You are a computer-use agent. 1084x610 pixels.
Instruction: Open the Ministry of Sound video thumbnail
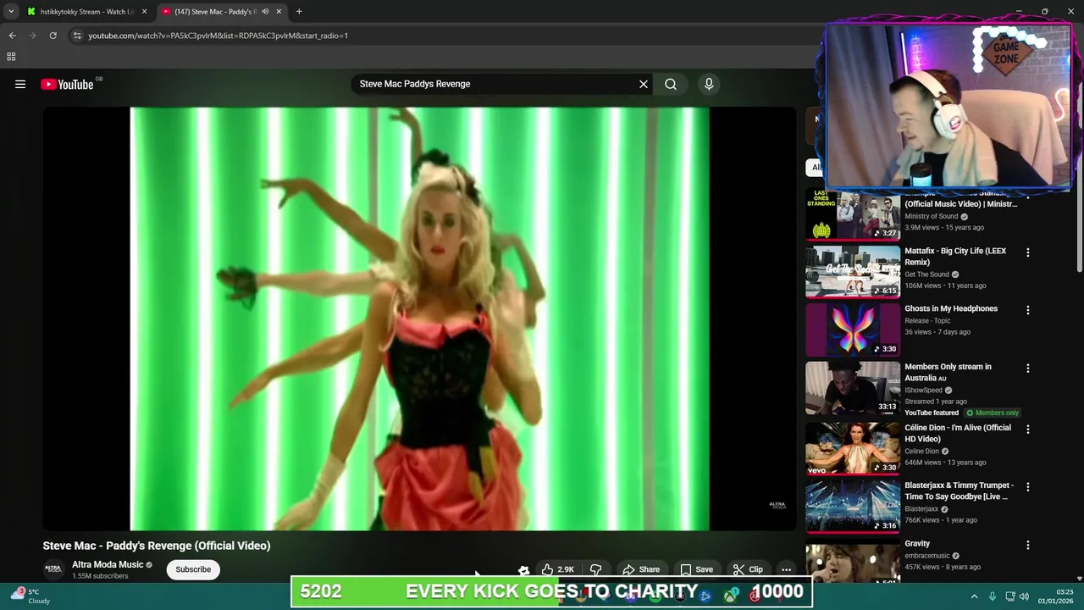[x=853, y=215]
